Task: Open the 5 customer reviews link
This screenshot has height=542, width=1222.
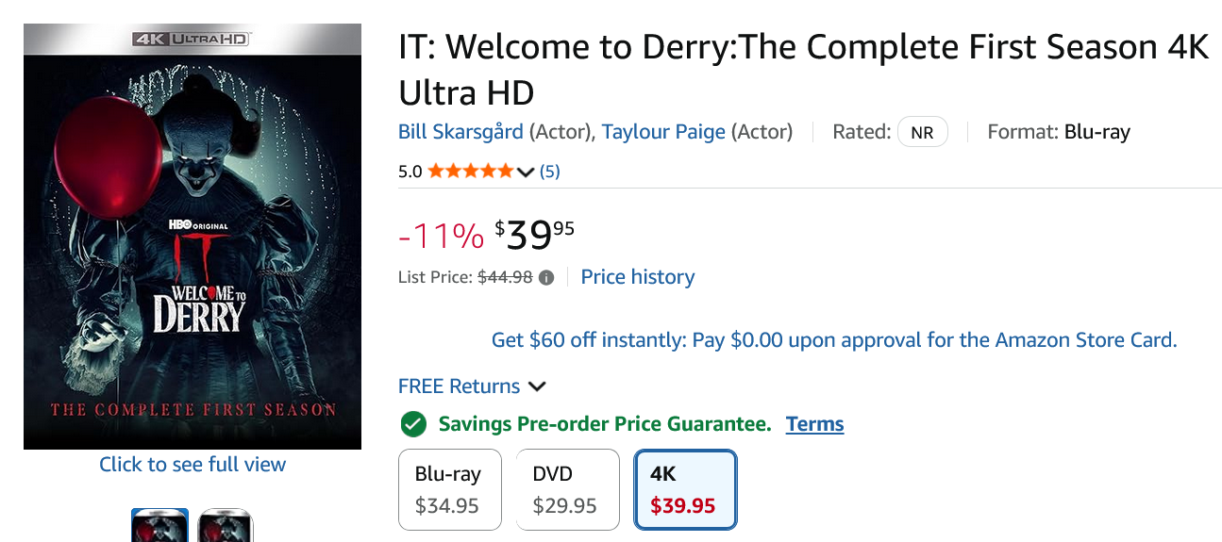Action: coord(549,172)
